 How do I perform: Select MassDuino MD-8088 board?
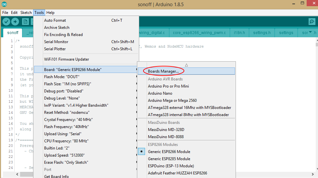[186, 136]
